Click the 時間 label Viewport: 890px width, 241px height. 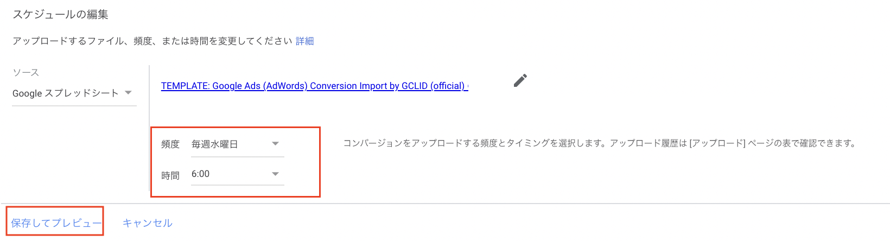pyautogui.click(x=170, y=176)
